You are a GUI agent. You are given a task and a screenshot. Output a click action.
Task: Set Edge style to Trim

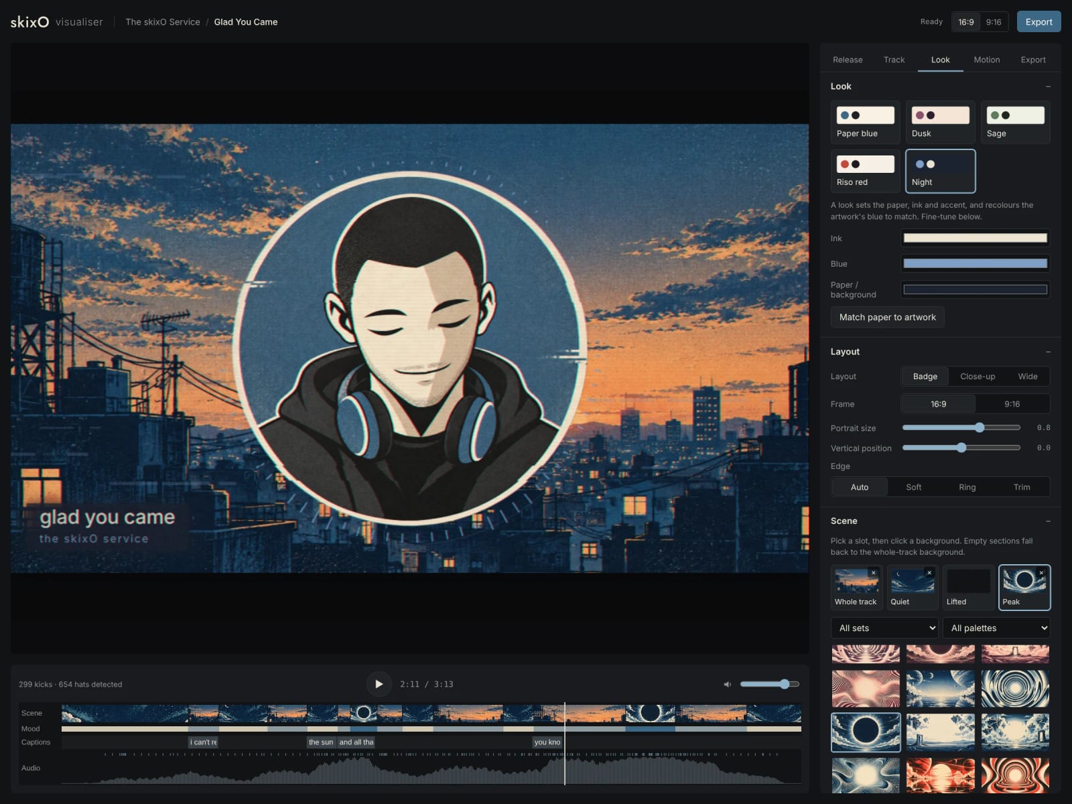pos(1021,487)
